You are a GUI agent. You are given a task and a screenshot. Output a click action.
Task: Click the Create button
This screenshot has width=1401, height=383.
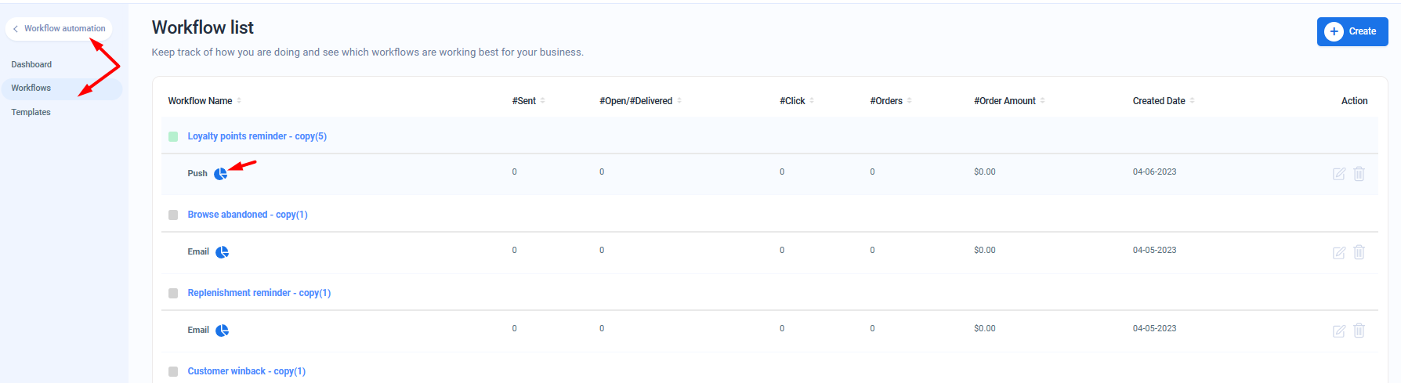pos(1352,31)
